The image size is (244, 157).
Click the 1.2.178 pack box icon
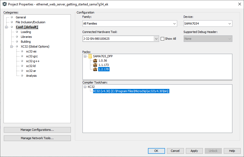click(x=95, y=69)
